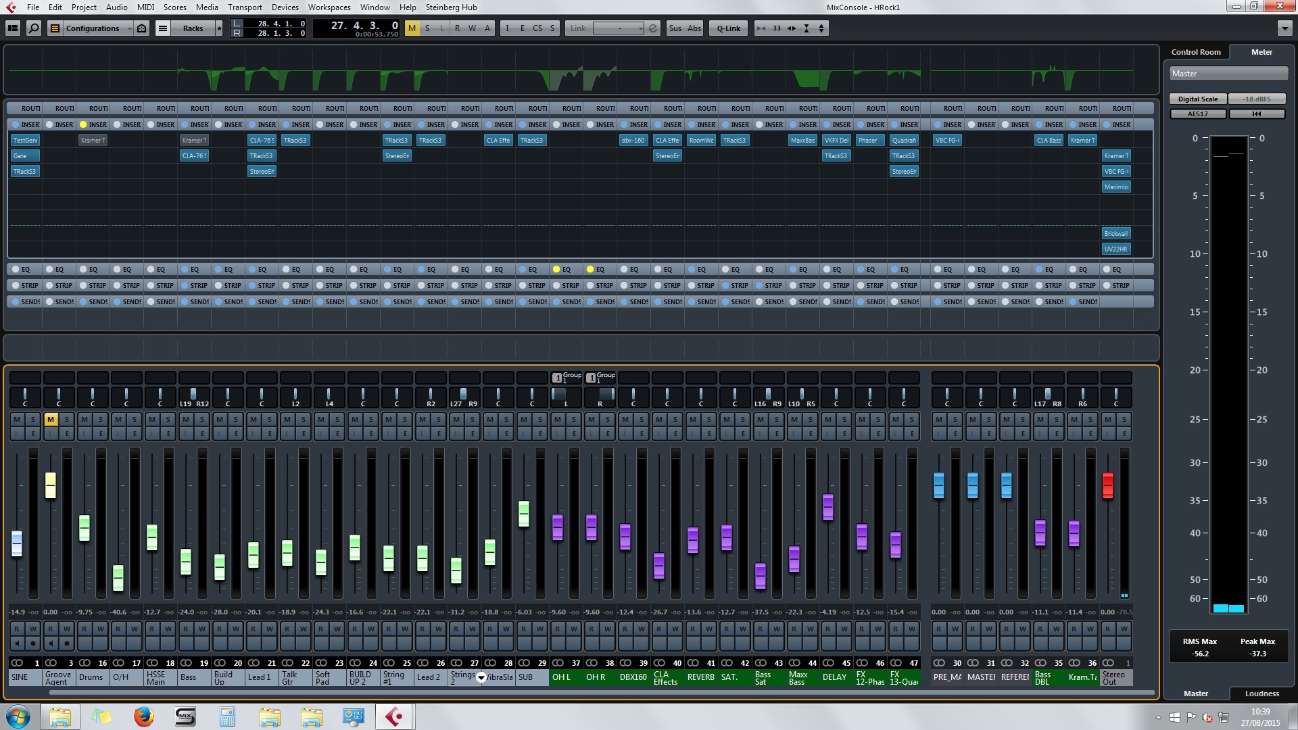Click the record enable dot on SINE channel
The image size is (1298, 730).
(32, 643)
